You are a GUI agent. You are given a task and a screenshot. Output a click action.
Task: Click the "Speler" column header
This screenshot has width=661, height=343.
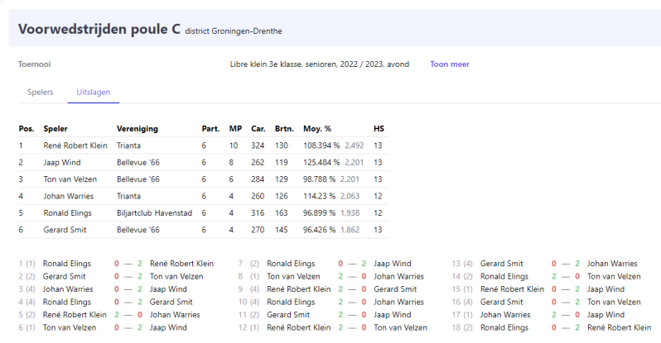[x=55, y=129]
